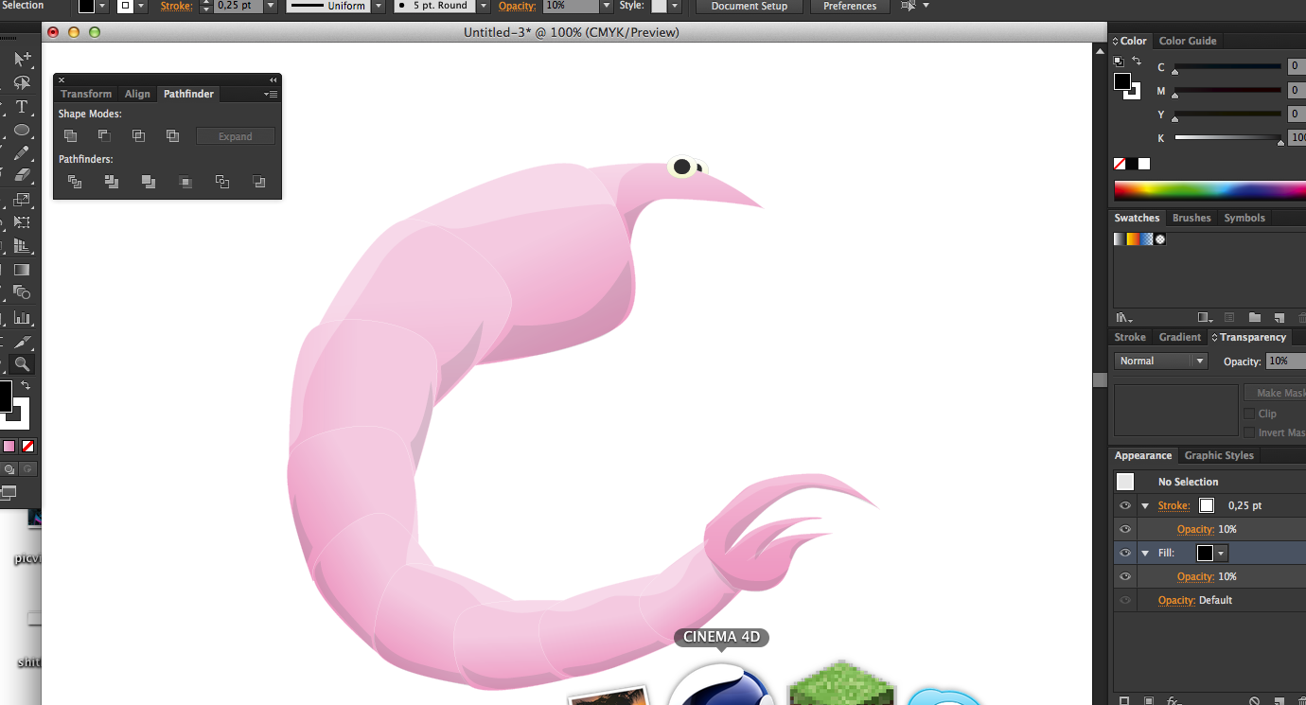Set None mode under fill box

pos(28,446)
